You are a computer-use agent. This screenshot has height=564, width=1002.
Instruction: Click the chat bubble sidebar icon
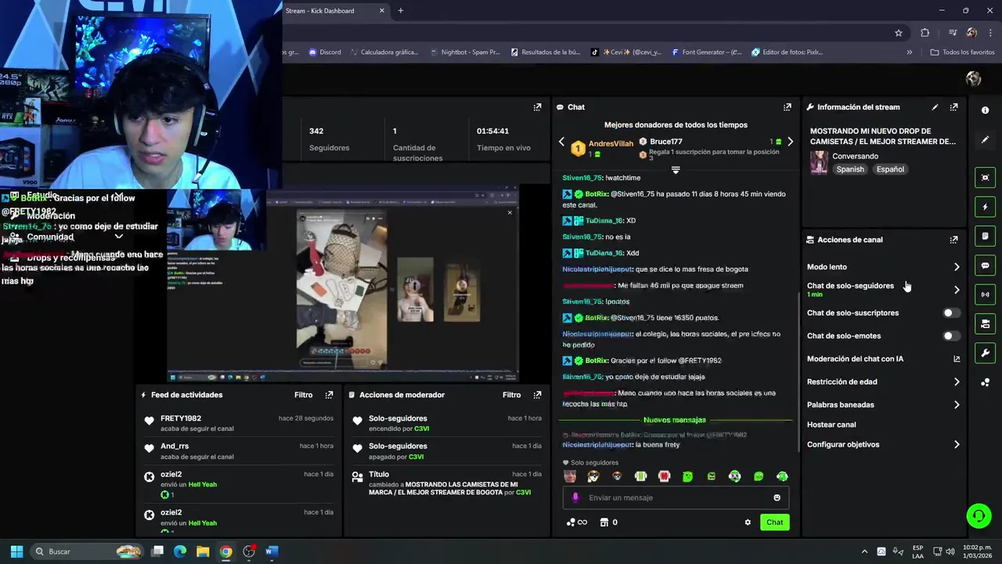pyautogui.click(x=986, y=266)
